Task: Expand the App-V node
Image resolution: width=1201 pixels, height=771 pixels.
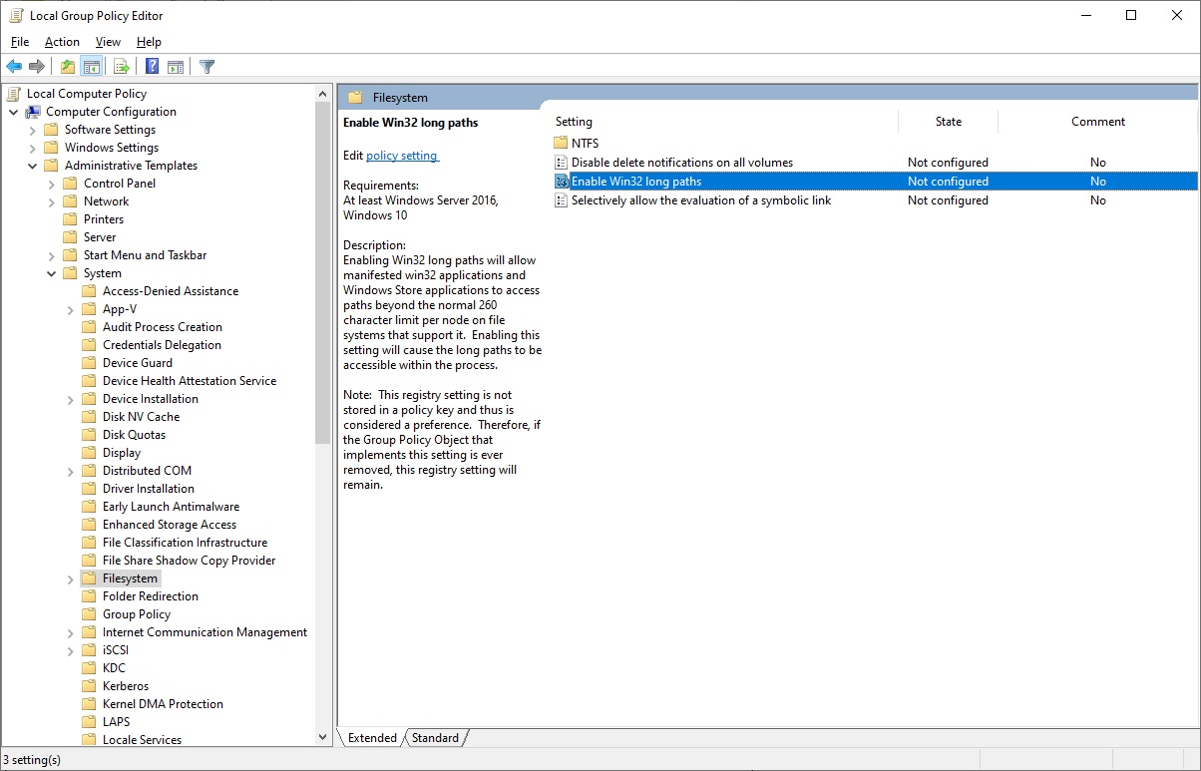Action: pos(71,309)
